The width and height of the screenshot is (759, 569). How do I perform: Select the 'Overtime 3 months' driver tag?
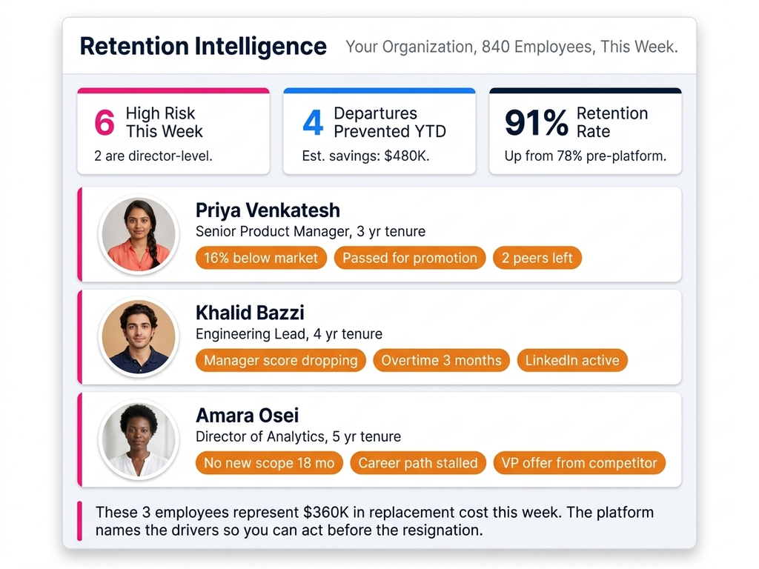(x=441, y=360)
